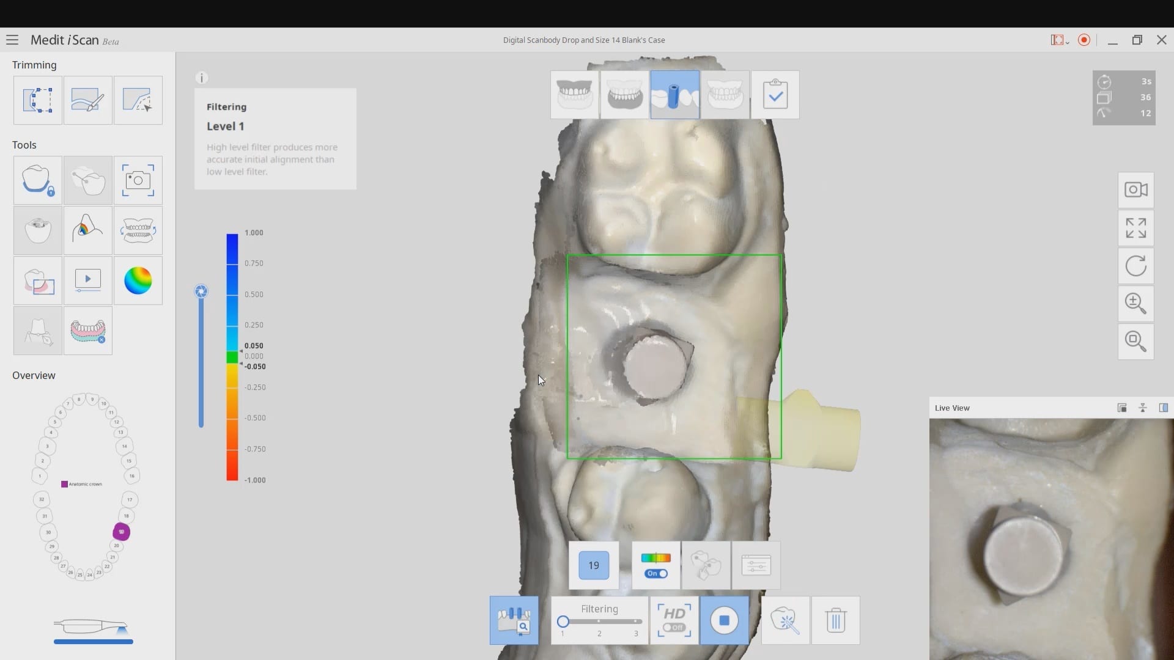The width and height of the screenshot is (1174, 660).
Task: Stop scanning with the stop button
Action: [725, 620]
